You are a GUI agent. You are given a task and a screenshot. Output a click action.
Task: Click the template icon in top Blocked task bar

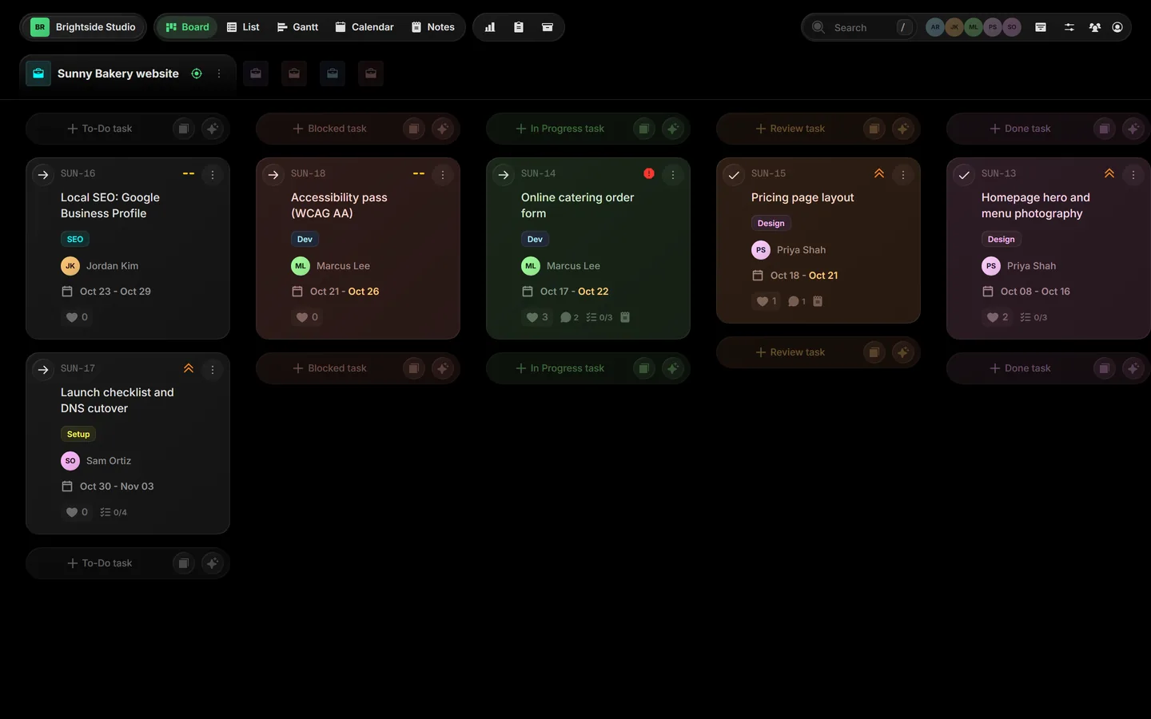coord(414,129)
